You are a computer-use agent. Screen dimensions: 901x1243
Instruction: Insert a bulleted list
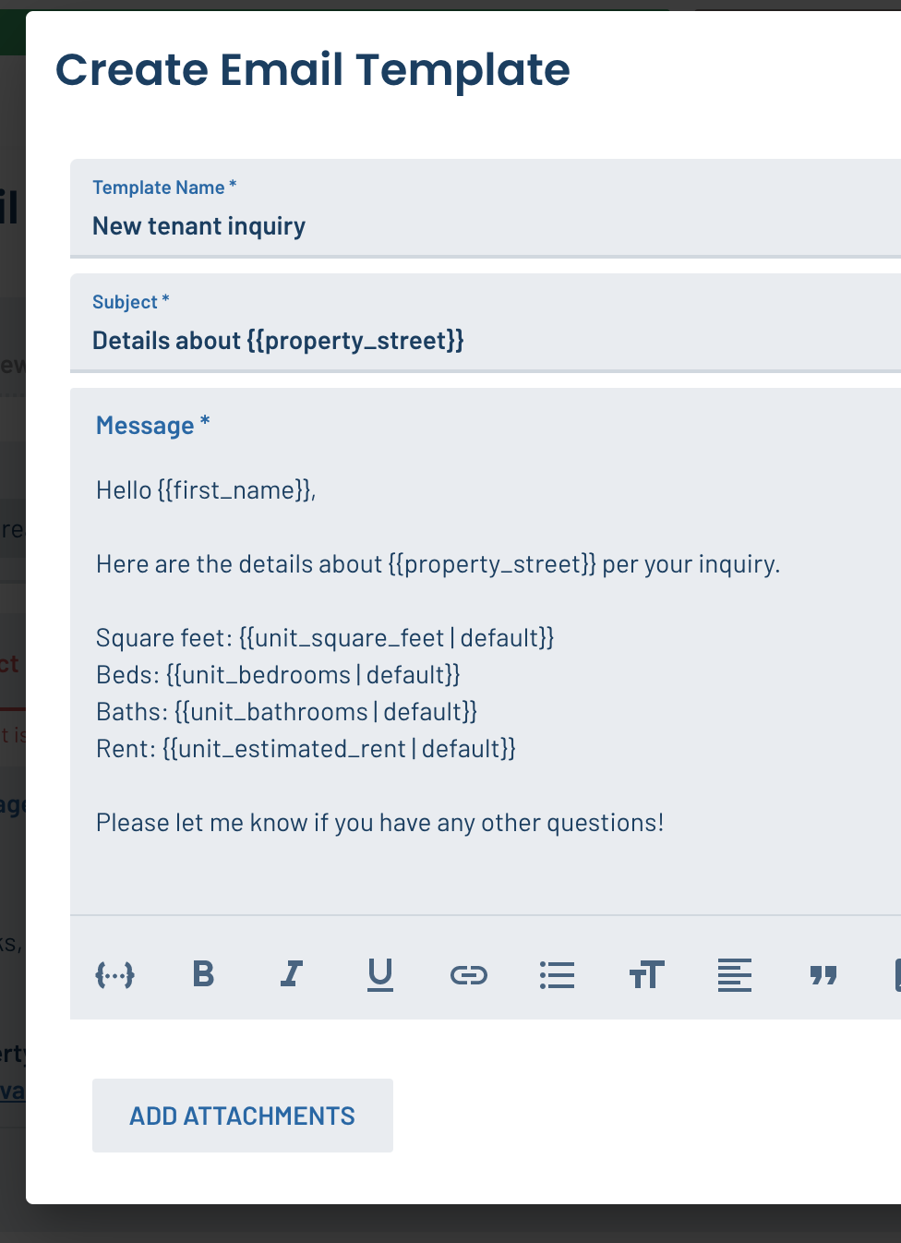pos(558,974)
